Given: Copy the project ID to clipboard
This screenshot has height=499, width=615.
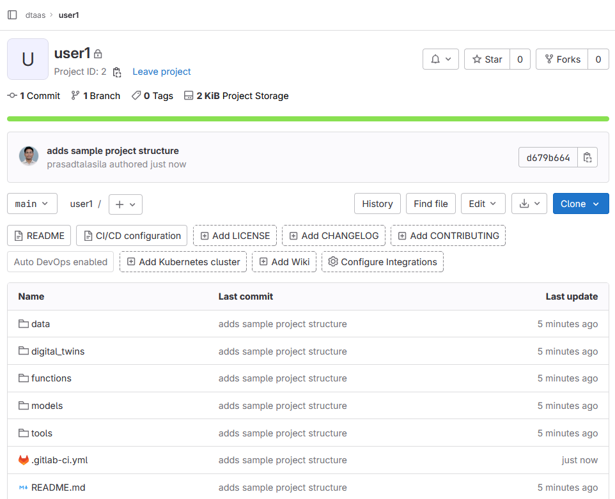Looking at the screenshot, I should (117, 72).
